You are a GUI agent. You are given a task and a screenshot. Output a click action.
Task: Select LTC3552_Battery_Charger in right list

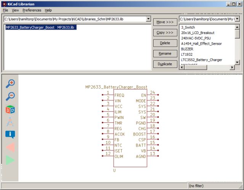(202, 60)
